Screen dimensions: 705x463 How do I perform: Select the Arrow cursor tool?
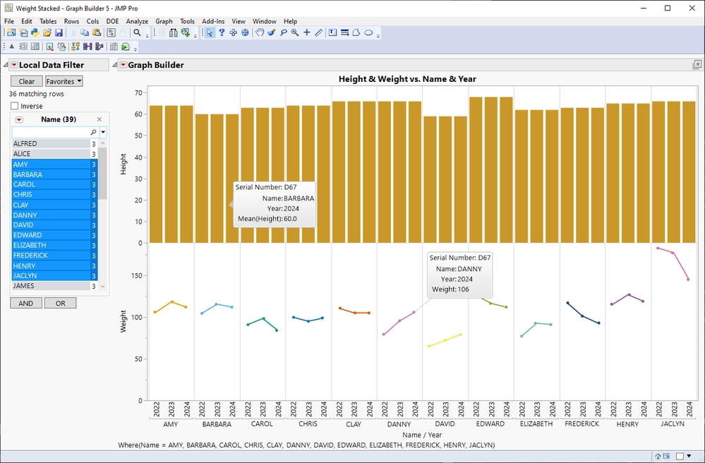tap(210, 33)
